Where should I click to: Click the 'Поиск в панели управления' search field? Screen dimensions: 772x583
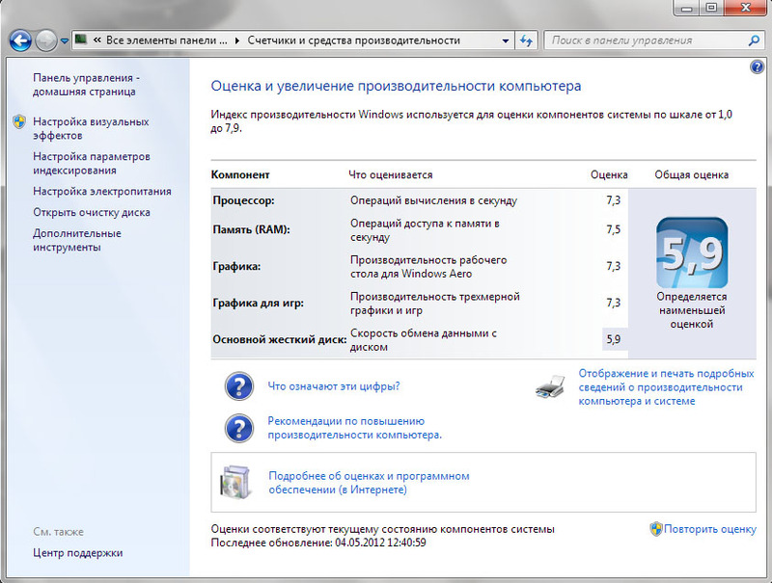645,40
